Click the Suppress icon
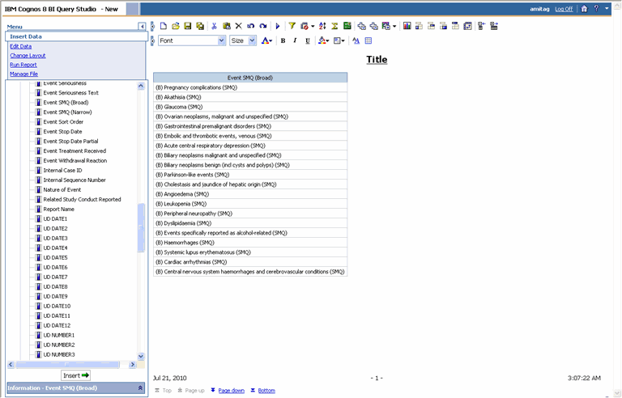Screen dimensions: 622x398 (x=305, y=26)
